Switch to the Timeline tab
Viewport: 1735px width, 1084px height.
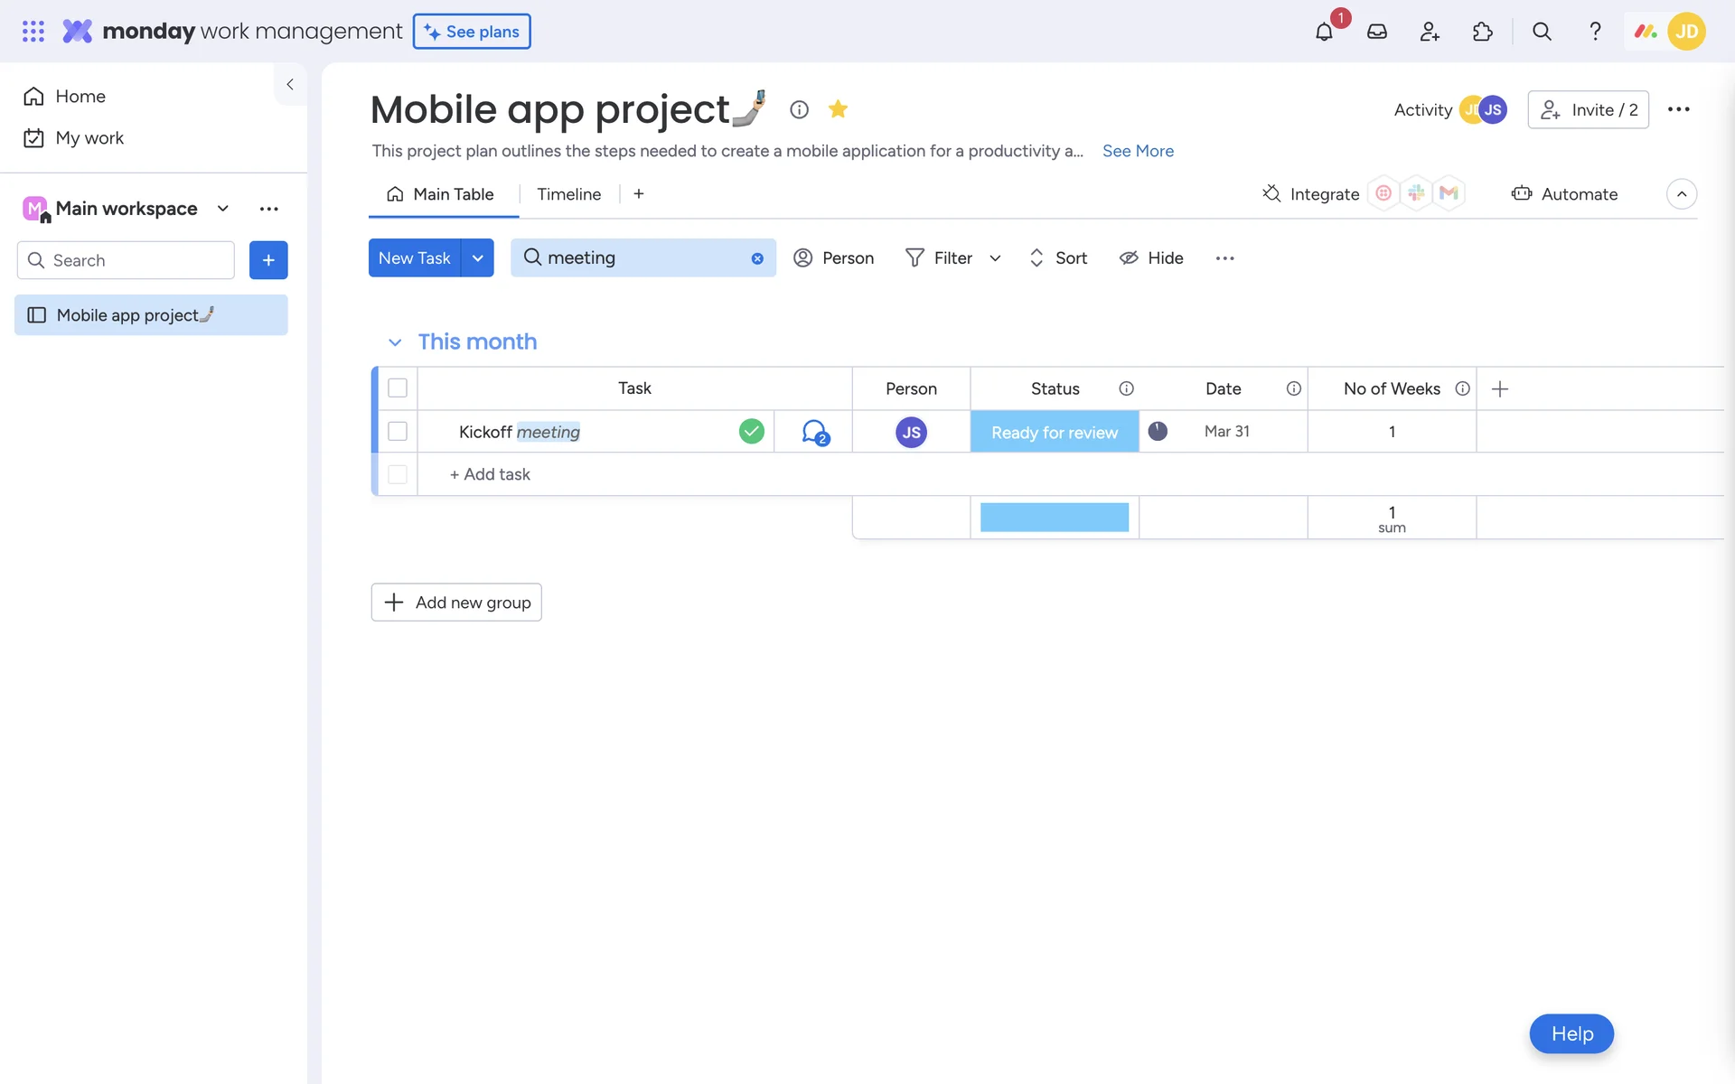568,194
